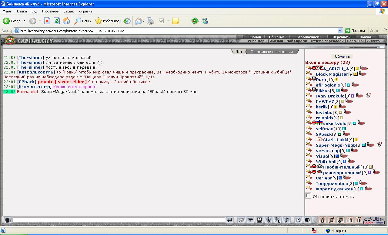Click the chat bubble icon beside input
The image size is (388, 235).
[x=8, y=220]
